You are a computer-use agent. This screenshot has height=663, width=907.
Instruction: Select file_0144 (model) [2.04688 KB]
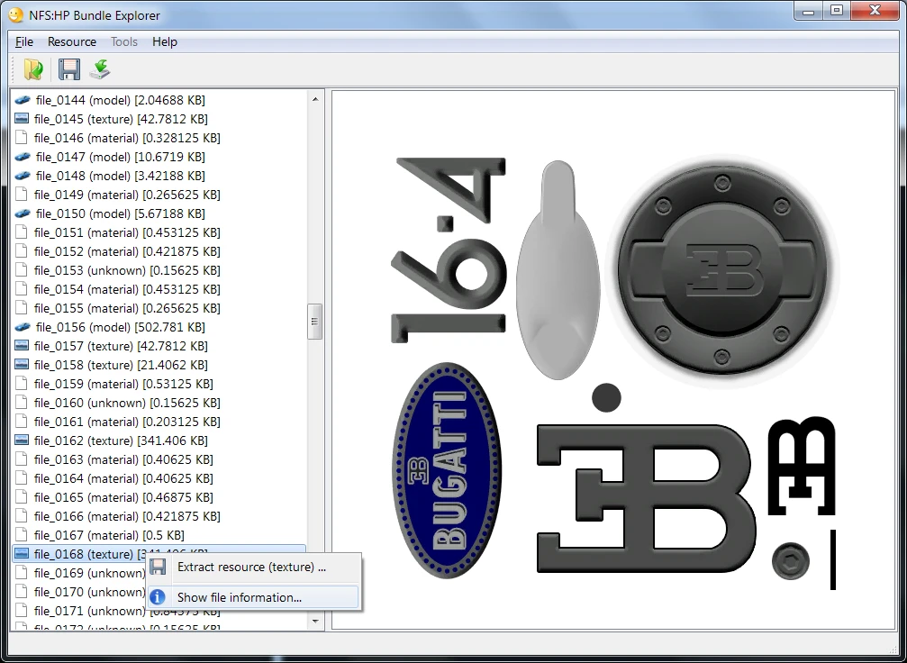point(121,100)
